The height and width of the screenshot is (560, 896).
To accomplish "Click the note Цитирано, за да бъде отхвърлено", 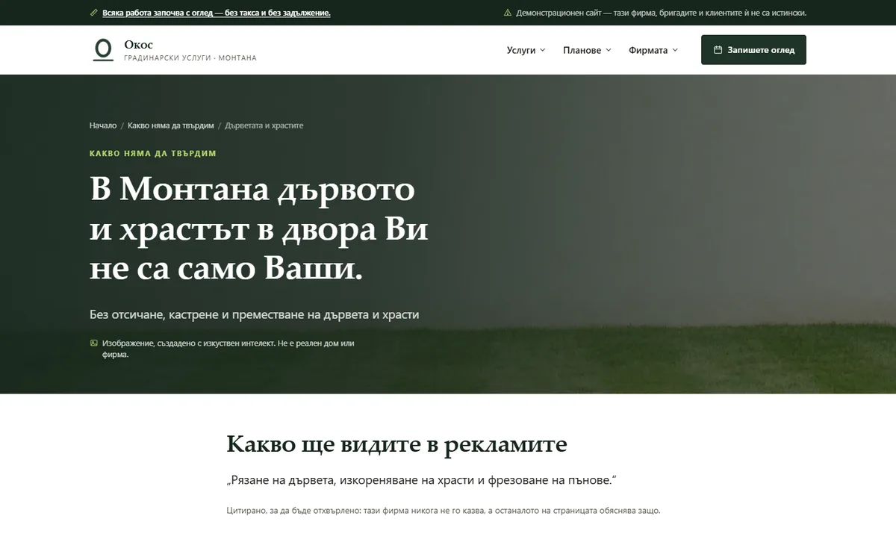I will pos(444,511).
